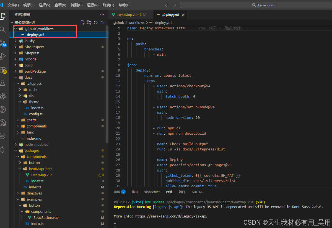
Task: Click the 'name: Deploy VitePress site' line
Action: click(156, 28)
